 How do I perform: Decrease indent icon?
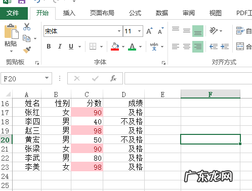pyautogui.click(x=214, y=46)
